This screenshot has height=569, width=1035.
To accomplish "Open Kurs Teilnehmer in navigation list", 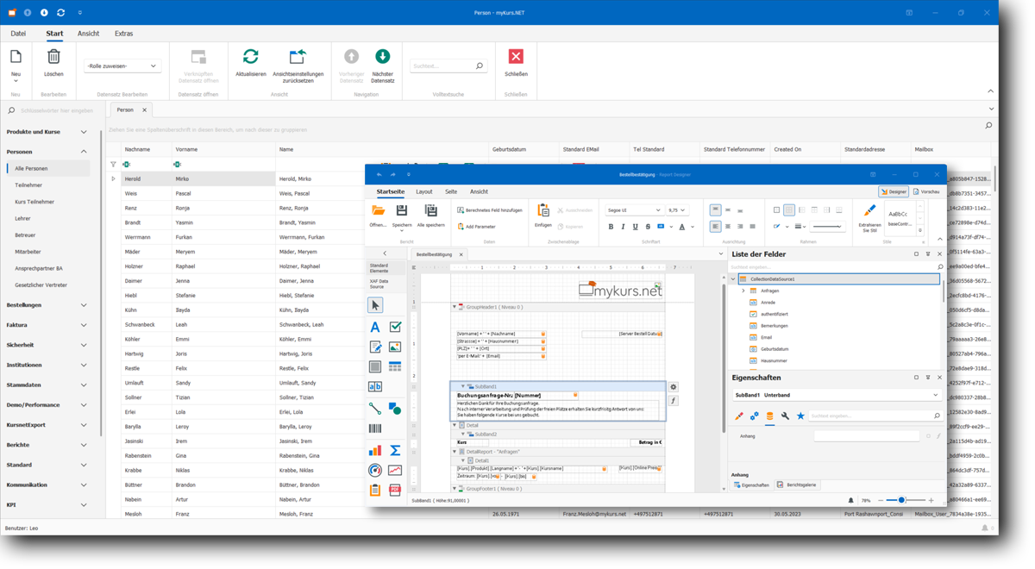I will [34, 202].
